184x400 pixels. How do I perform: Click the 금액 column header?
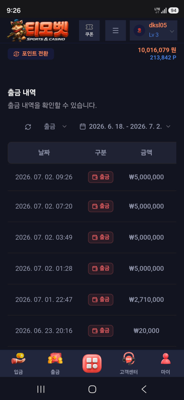[147, 152]
